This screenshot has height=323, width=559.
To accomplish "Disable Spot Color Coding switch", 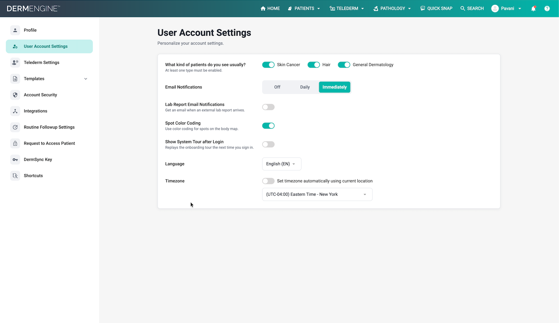I will 268,126.
